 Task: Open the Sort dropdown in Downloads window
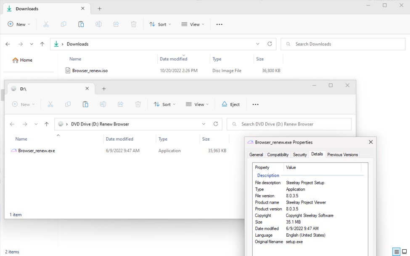(x=160, y=24)
